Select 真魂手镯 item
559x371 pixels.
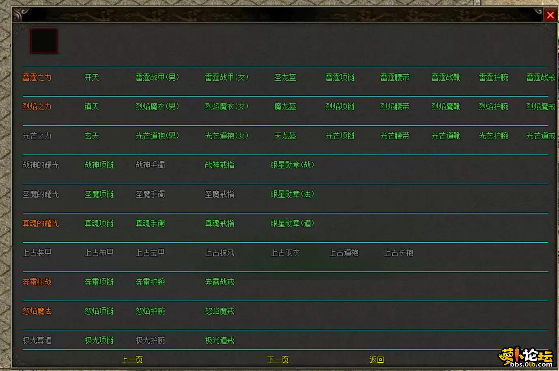point(150,223)
